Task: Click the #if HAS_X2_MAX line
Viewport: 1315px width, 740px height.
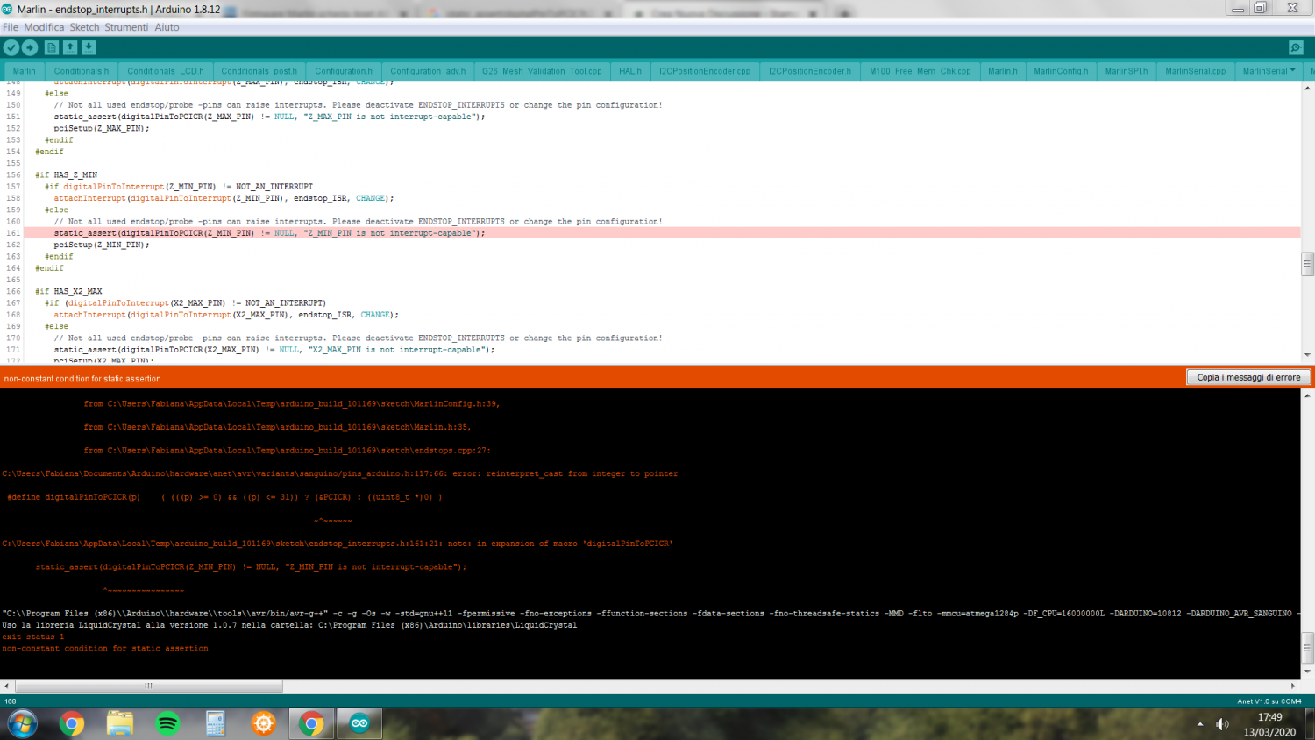Action: click(x=68, y=291)
